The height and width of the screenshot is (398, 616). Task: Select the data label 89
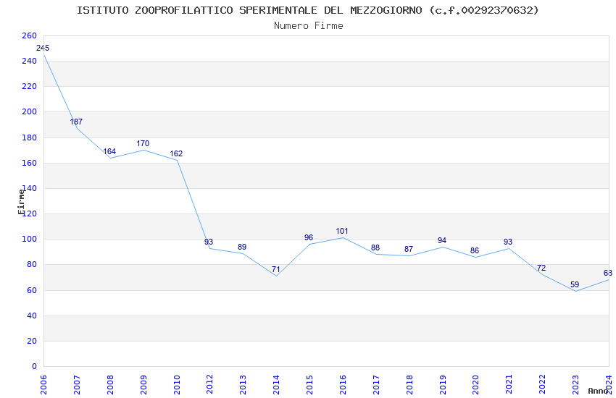242,247
